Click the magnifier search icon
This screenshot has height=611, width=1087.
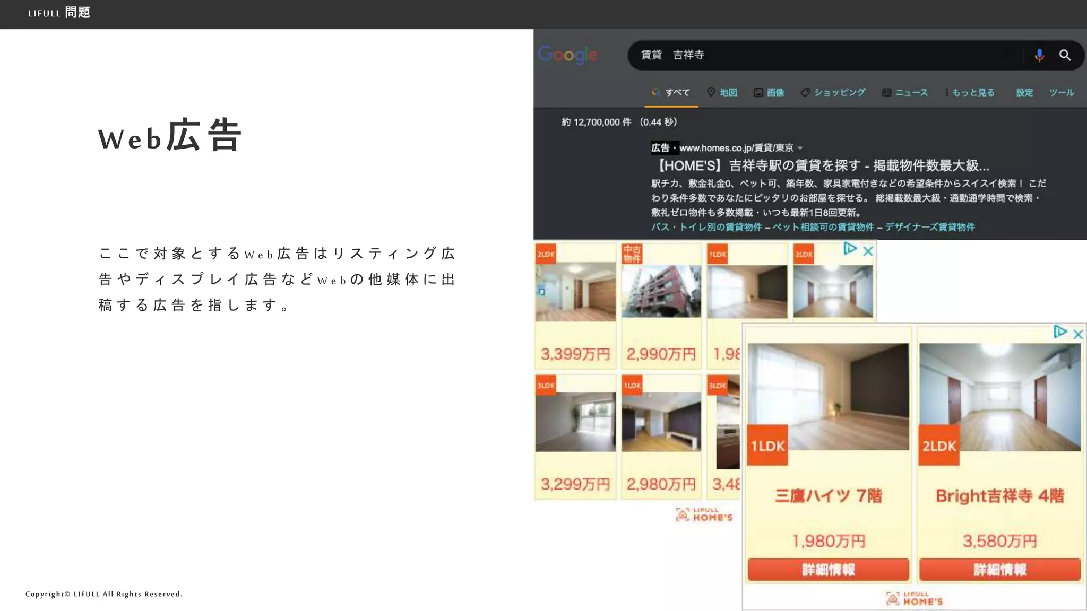[1065, 55]
